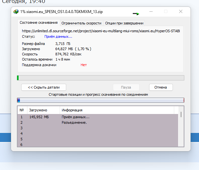Select connection row number 5
This screenshot has width=199, height=170.
tap(98, 139)
